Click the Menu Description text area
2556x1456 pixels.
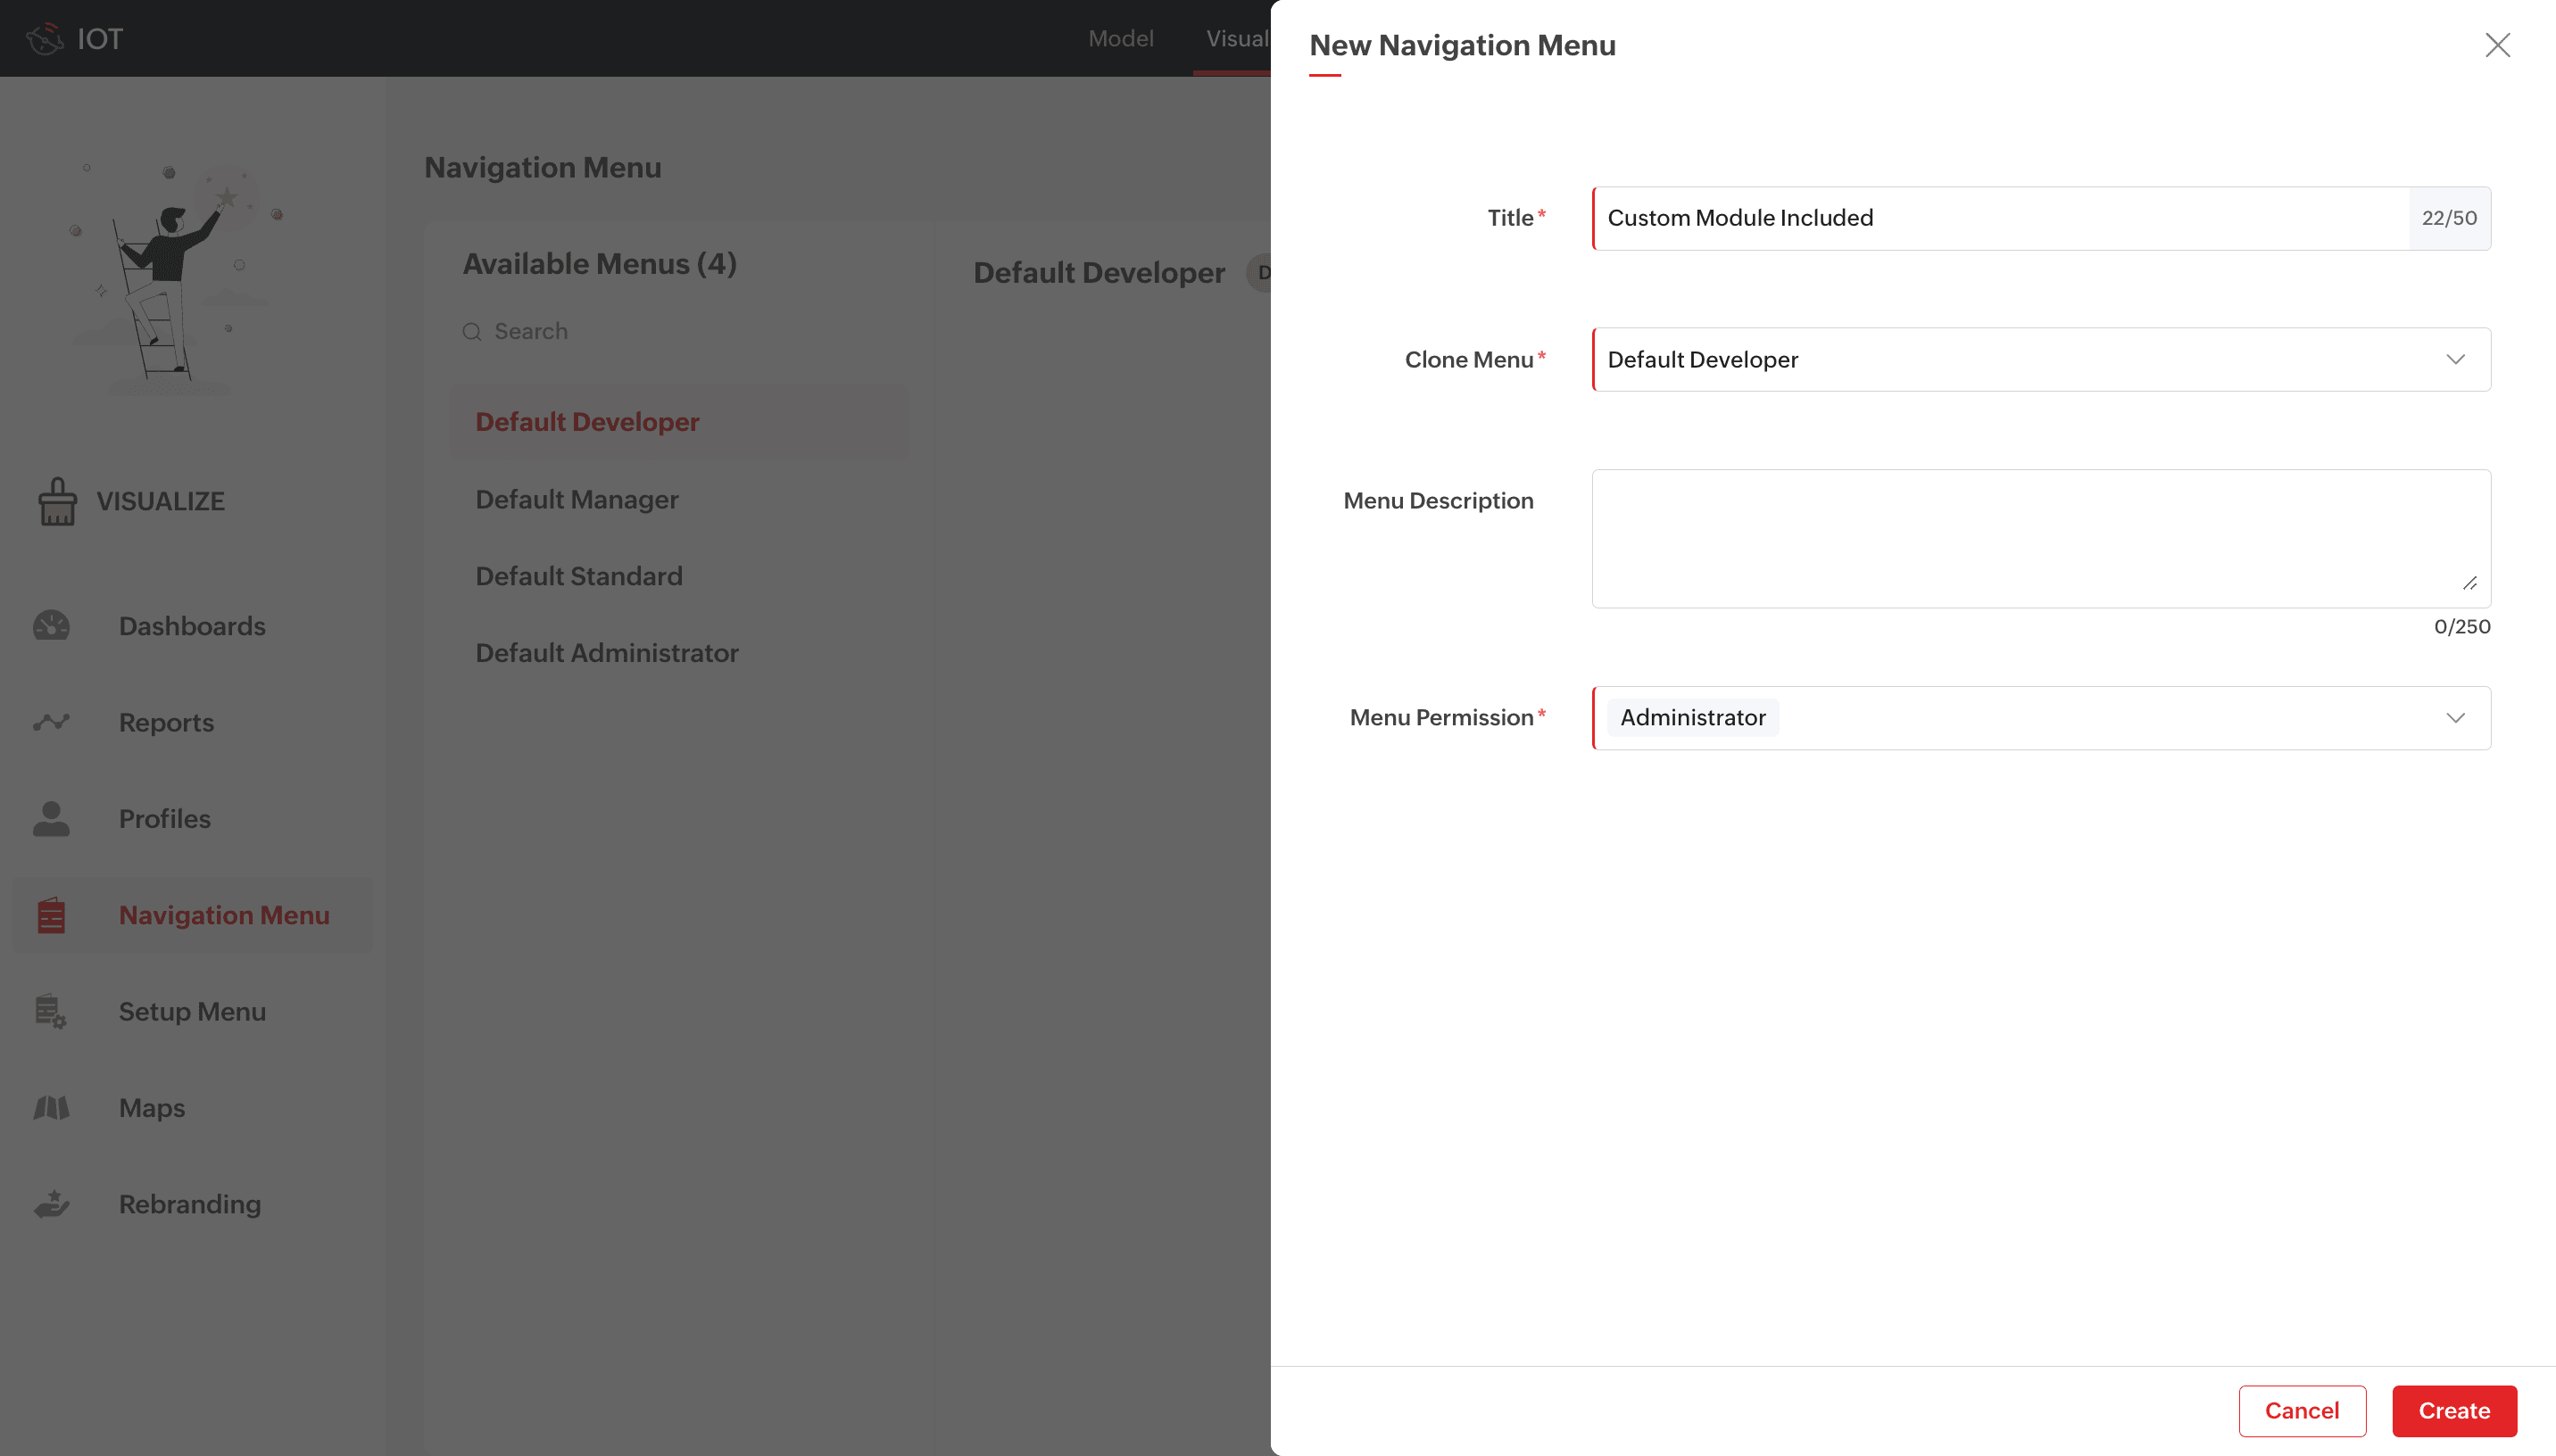[x=2040, y=538]
